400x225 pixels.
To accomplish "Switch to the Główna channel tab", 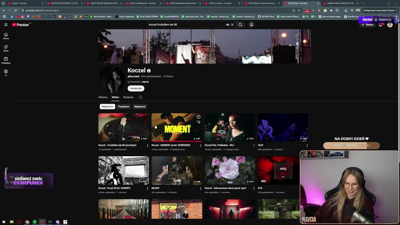I will [x=103, y=97].
